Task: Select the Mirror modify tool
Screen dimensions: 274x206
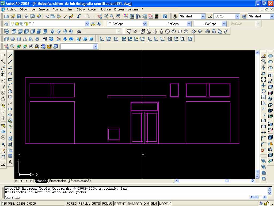Action: tap(264, 68)
